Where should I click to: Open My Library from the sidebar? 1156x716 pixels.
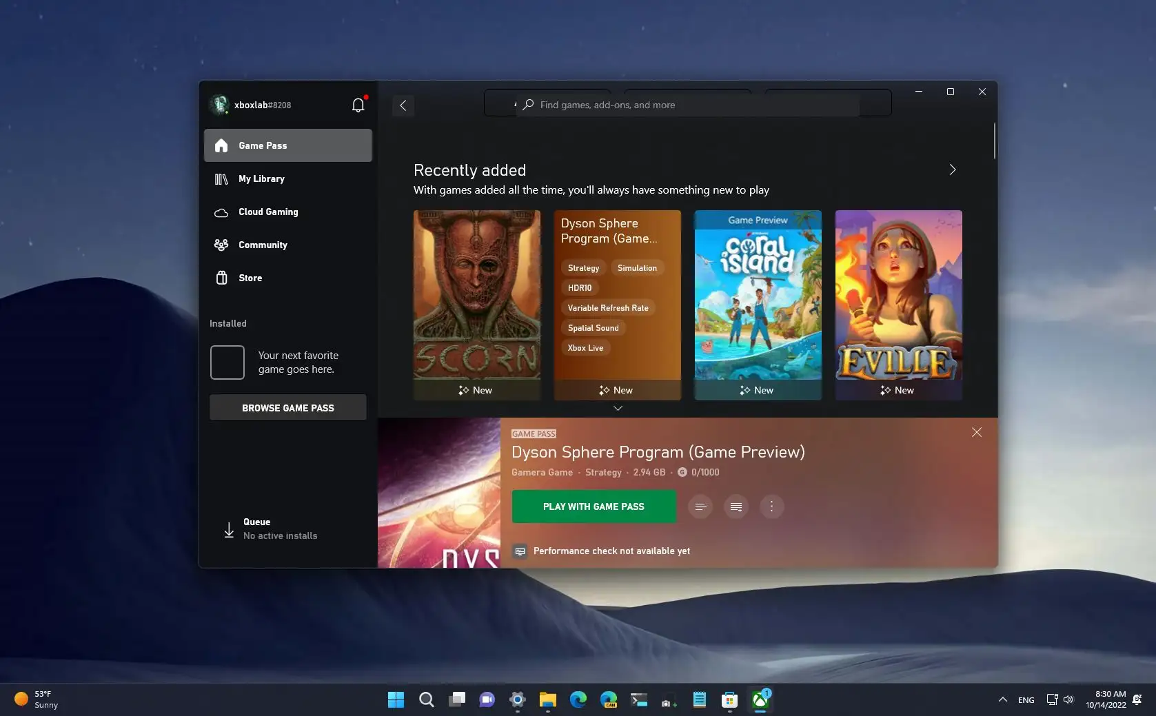(x=288, y=178)
